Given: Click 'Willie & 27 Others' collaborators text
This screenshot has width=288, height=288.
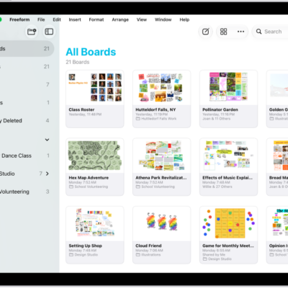Looking at the screenshot, I should pos(217,186).
